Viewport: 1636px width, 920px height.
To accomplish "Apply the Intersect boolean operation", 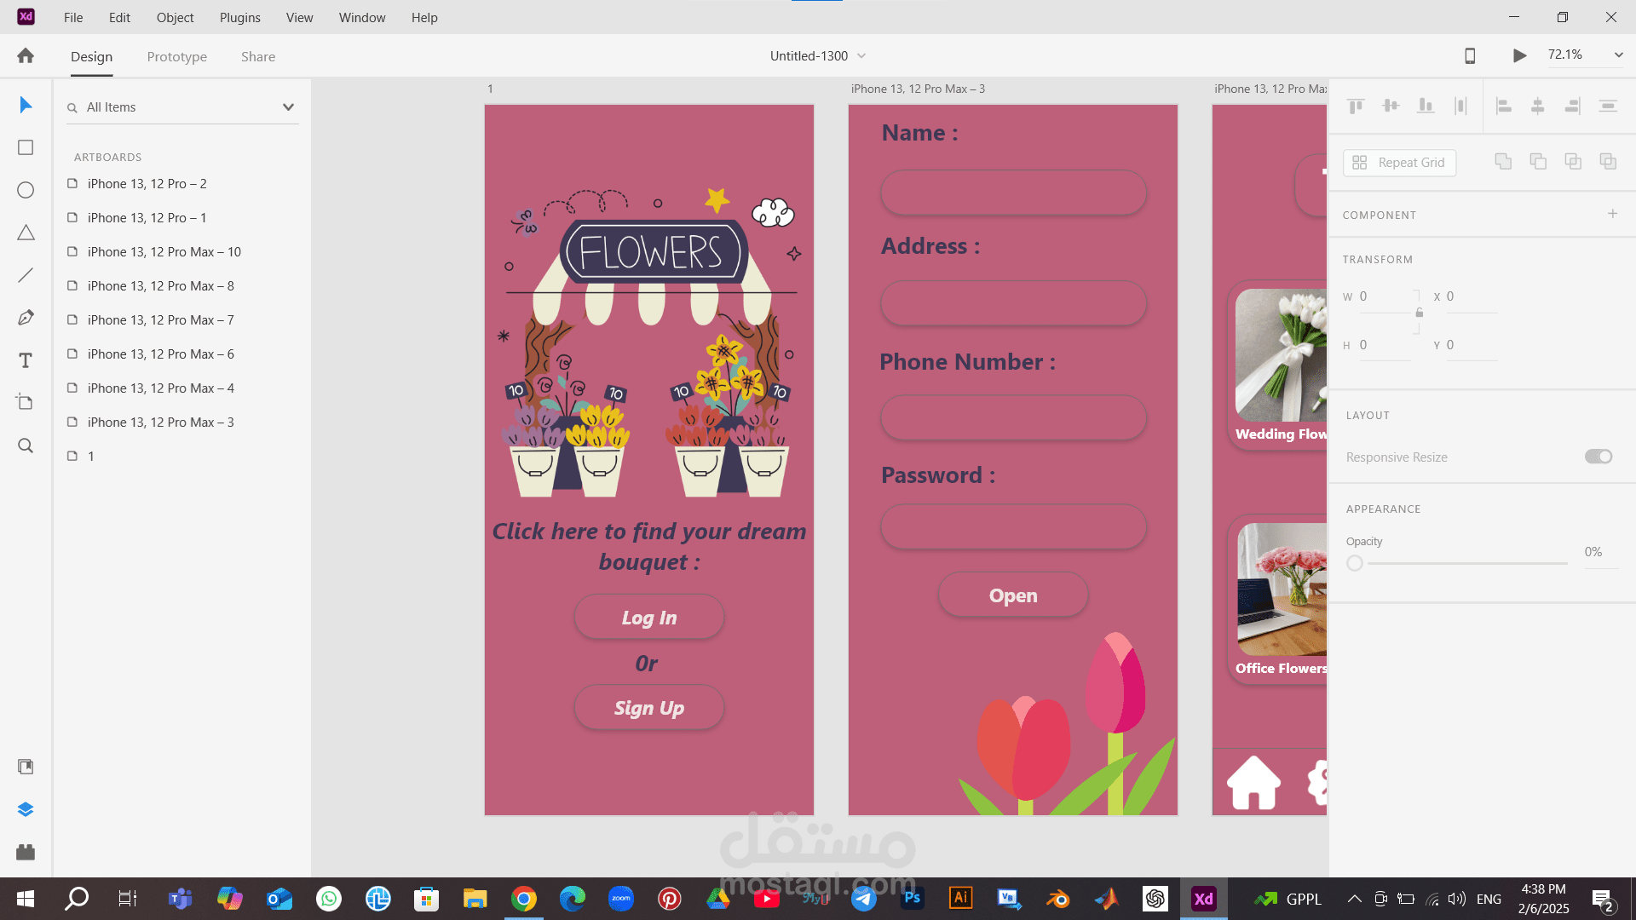I will tap(1573, 162).
